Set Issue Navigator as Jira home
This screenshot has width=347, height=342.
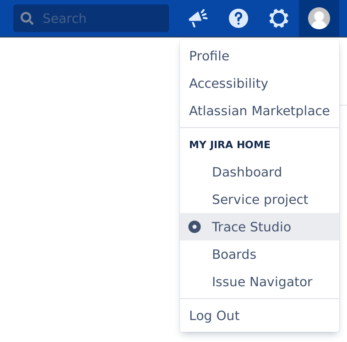[x=260, y=282]
